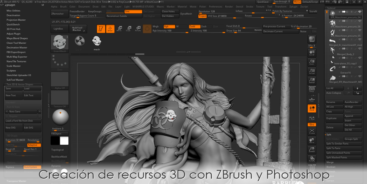Open the Transform menu

pos(281,7)
